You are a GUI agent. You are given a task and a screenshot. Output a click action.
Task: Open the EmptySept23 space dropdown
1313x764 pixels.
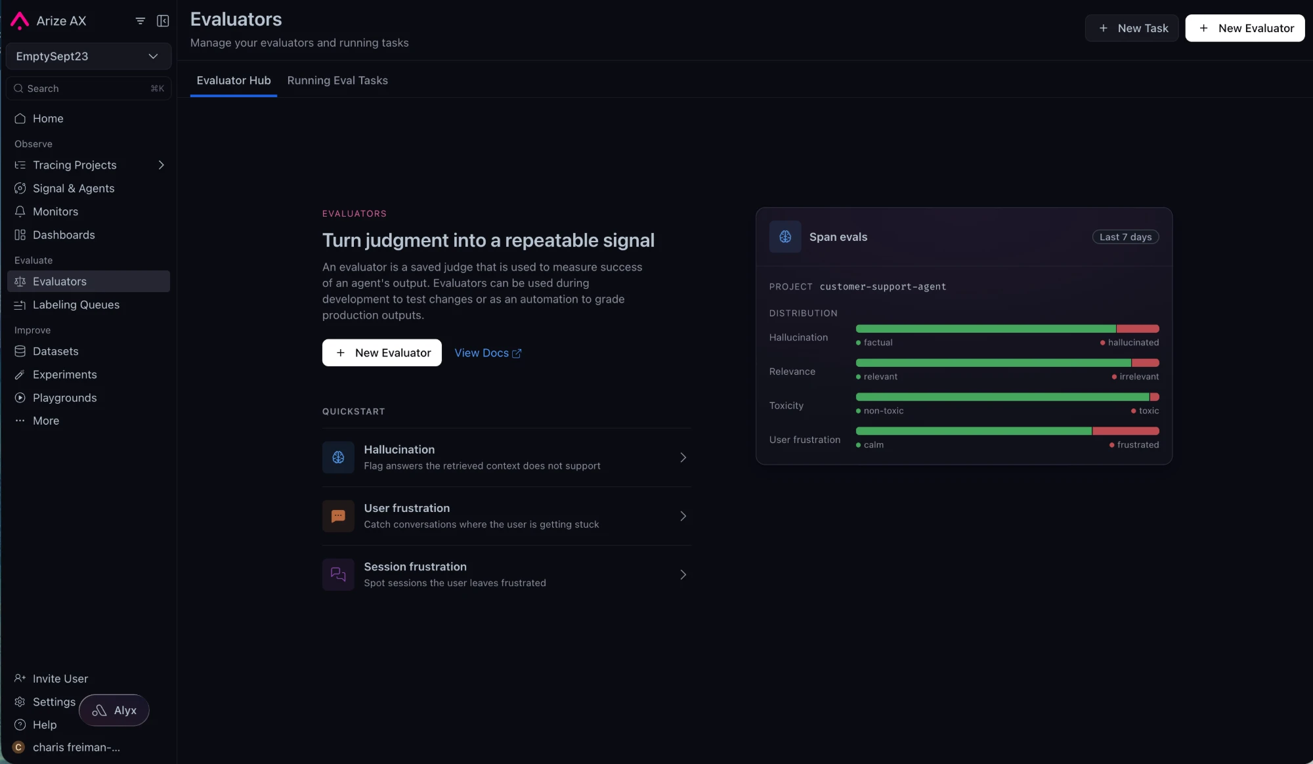tap(89, 56)
